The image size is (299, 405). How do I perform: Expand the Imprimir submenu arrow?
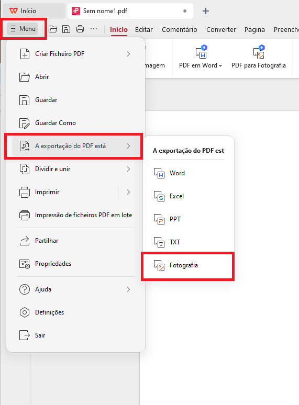tap(128, 192)
